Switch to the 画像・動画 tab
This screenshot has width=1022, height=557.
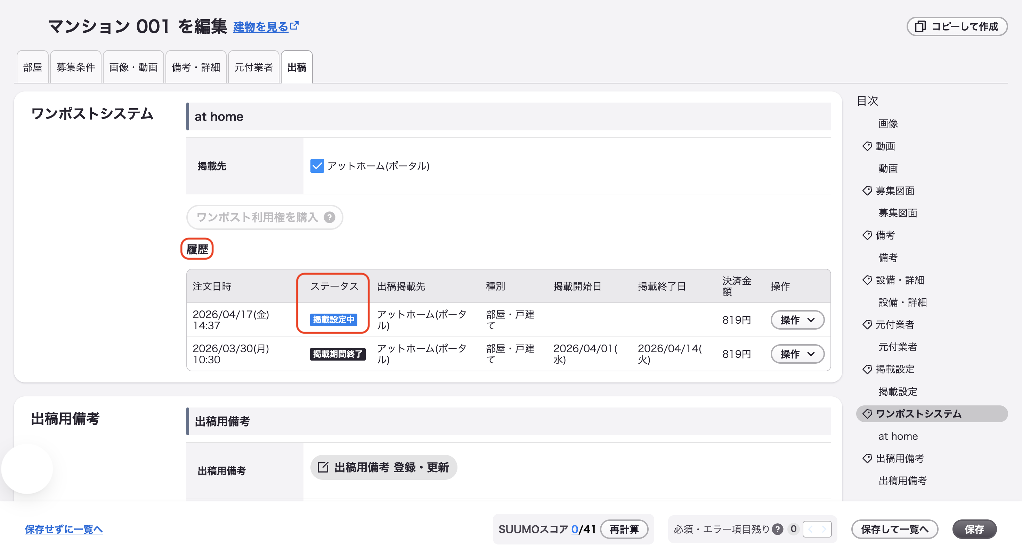point(133,67)
